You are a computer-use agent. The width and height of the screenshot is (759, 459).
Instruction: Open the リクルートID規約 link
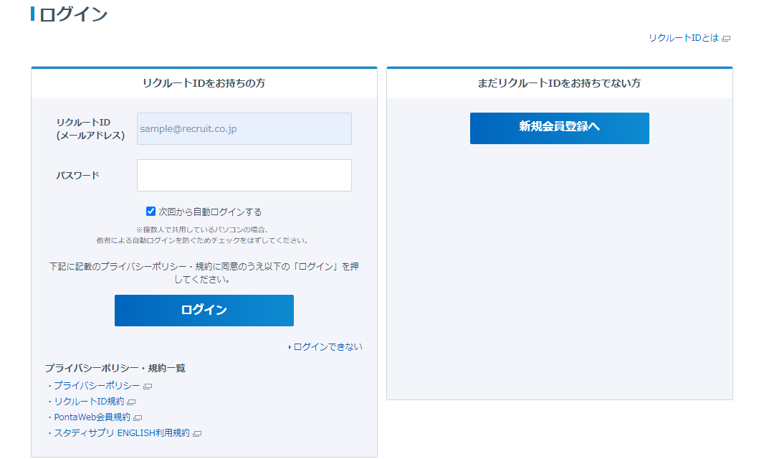pos(89,402)
